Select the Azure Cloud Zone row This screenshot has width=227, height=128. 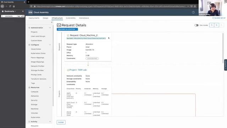click(88, 113)
